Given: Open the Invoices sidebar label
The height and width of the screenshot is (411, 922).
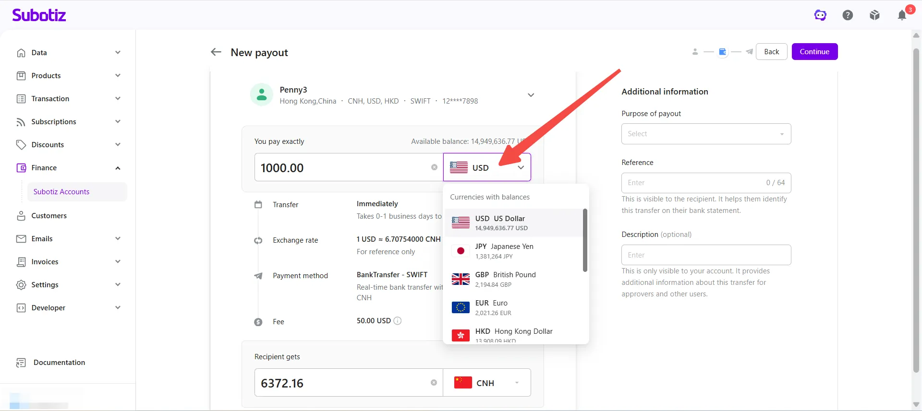Looking at the screenshot, I should 45,262.
